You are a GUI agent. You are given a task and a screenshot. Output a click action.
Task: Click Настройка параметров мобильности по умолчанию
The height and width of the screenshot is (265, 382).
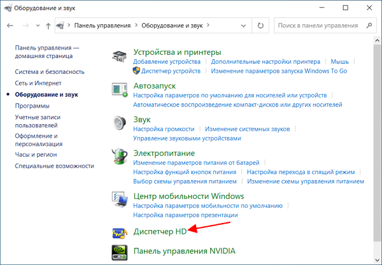click(x=208, y=206)
